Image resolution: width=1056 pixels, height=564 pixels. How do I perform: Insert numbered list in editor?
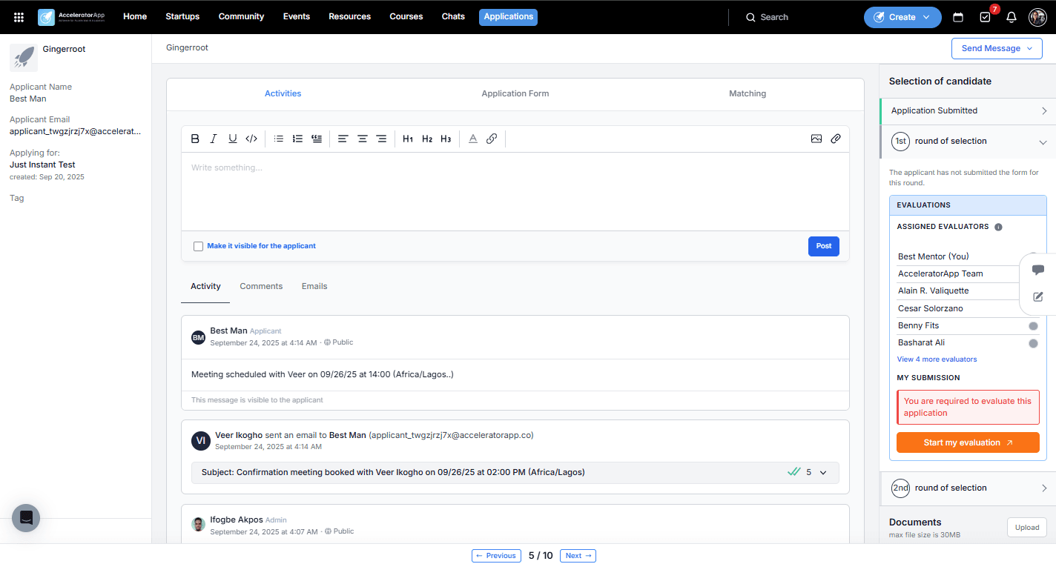pyautogui.click(x=297, y=139)
